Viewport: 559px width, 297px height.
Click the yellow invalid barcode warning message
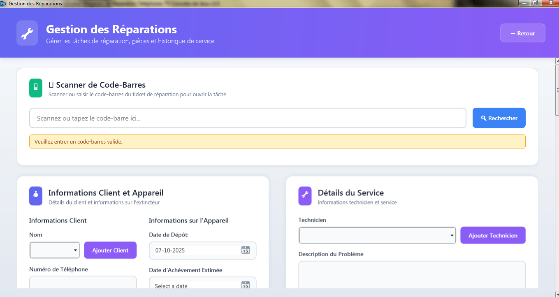(277, 142)
